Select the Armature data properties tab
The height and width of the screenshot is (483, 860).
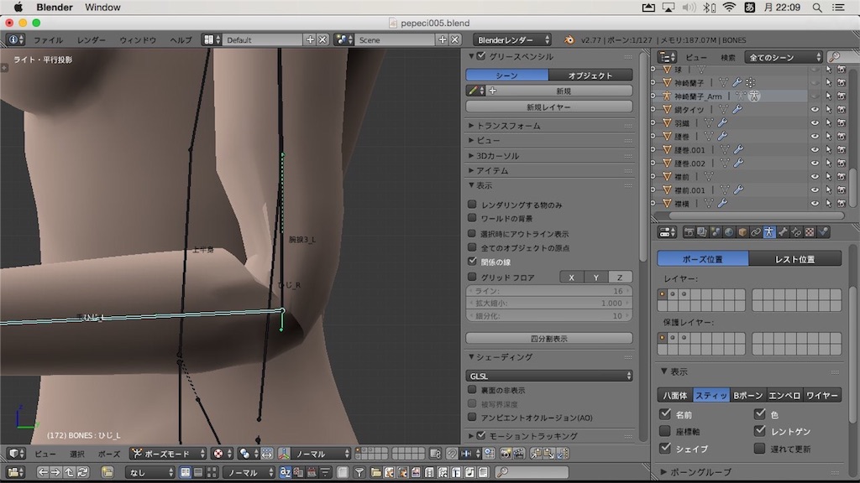point(769,232)
